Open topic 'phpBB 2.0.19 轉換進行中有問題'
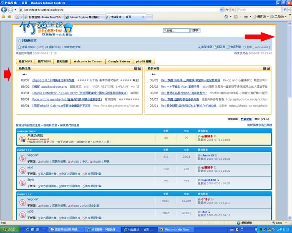Image resolution: width=292 pixels, height=233 pixels. pyautogui.click(x=53, y=80)
